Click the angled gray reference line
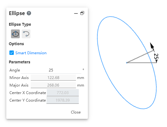The height and width of the screenshot is (127, 167). pyautogui.click(x=141, y=56)
